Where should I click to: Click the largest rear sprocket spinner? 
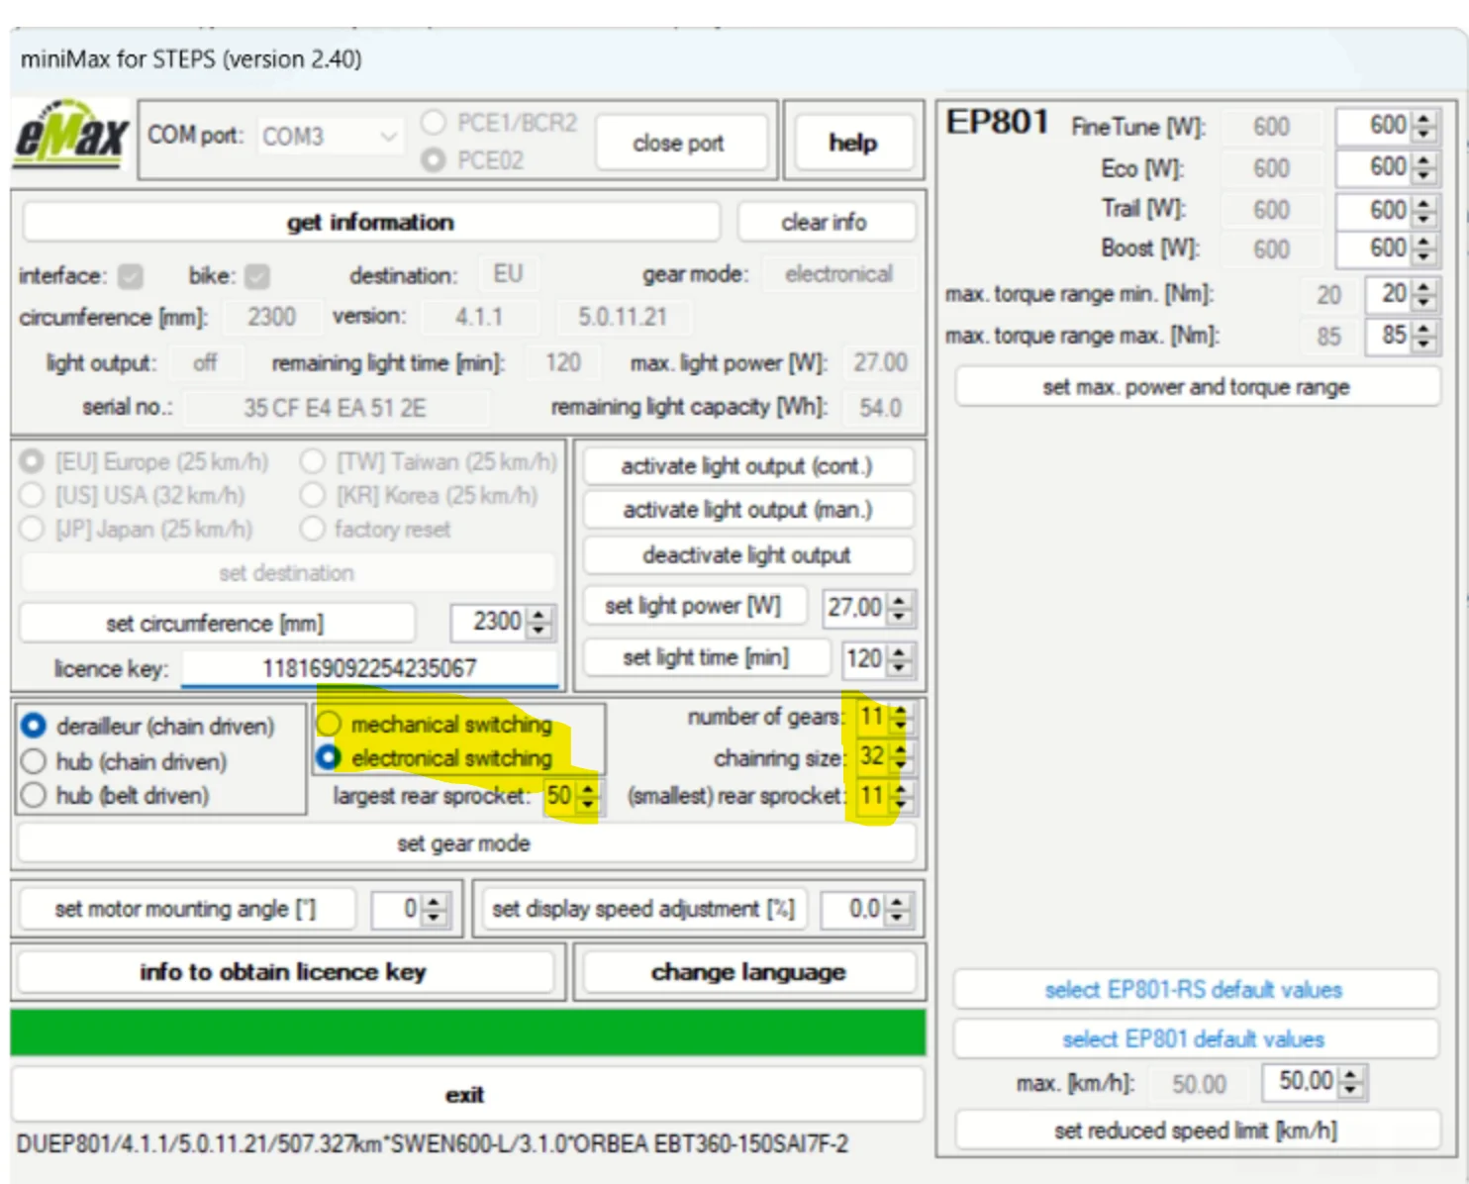(x=571, y=796)
